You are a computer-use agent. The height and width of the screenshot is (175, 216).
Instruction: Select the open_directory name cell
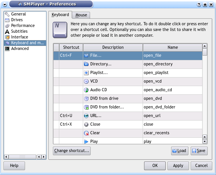tap(173, 64)
